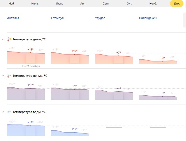Click Palandöken's faded 0° daytime value
Viewport: 186px width, 141px height.
click(144, 56)
